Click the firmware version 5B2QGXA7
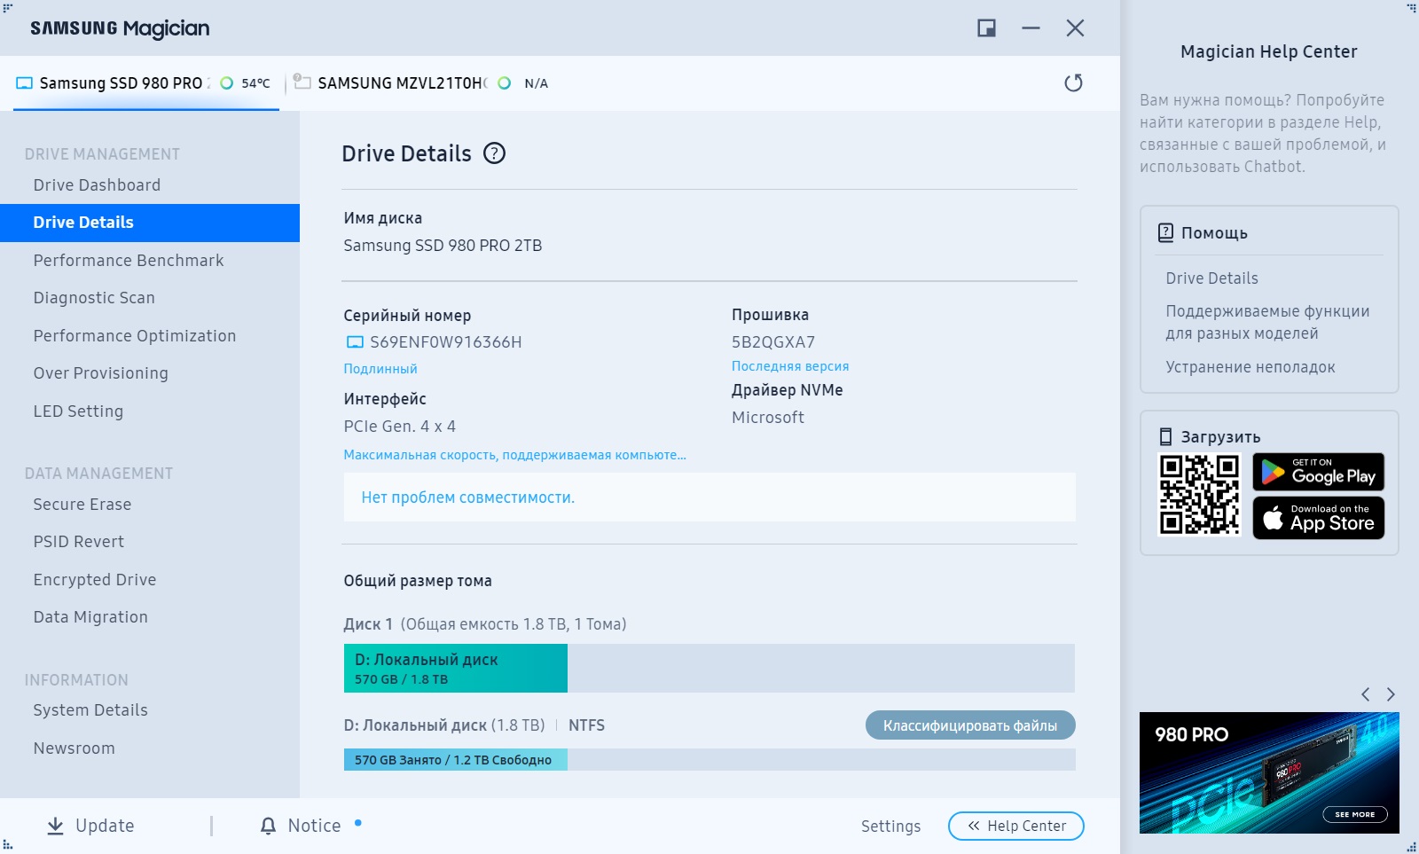This screenshot has width=1419, height=854. point(773,342)
